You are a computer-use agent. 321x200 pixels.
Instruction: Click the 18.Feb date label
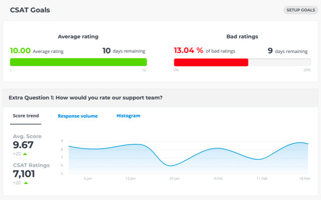[305, 178]
